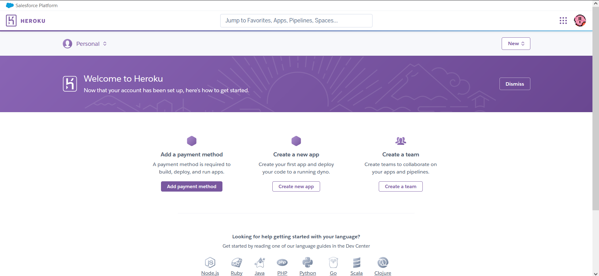Image resolution: width=599 pixels, height=276 pixels.
Task: Open the Java guide link
Action: coord(260,273)
